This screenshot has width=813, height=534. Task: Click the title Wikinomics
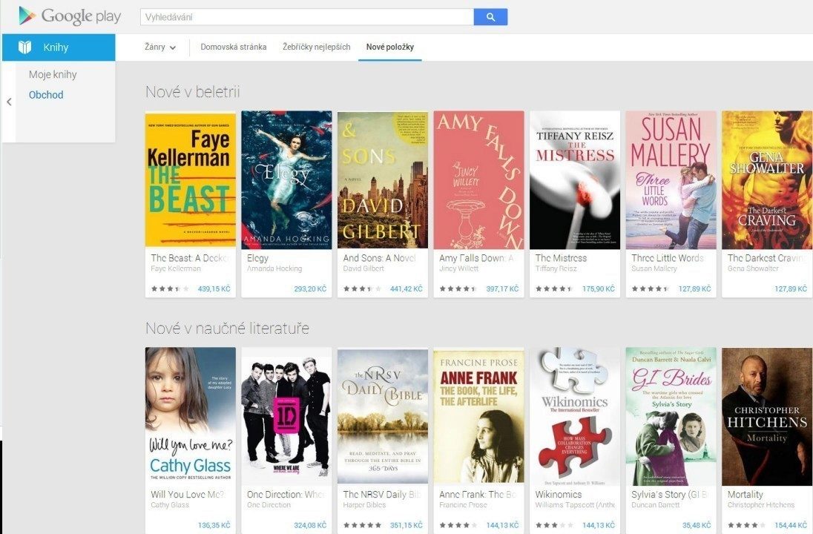click(559, 494)
